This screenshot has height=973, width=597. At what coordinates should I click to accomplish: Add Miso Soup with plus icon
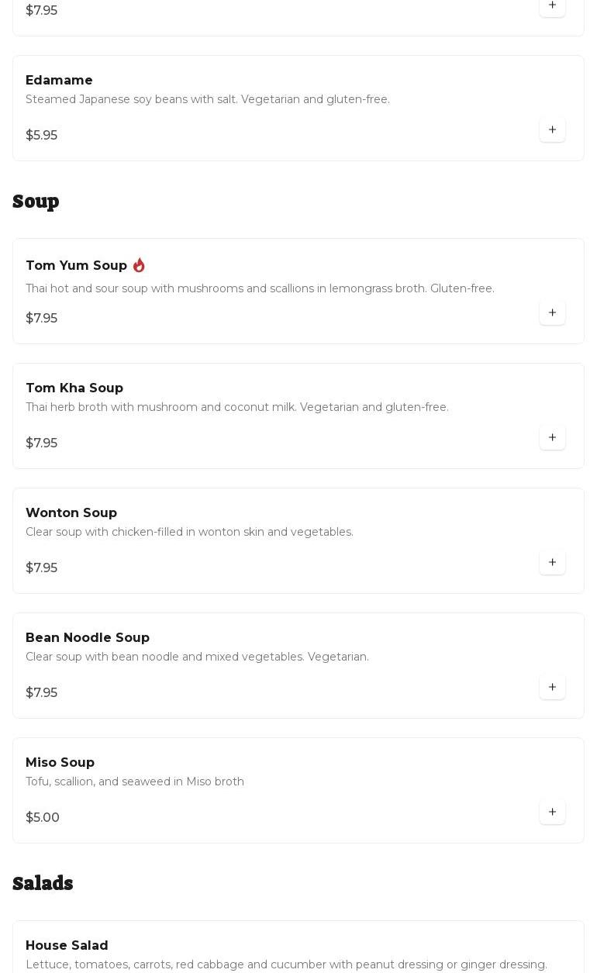552,812
